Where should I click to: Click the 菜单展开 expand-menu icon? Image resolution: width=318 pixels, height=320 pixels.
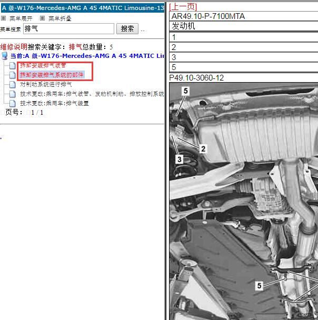coord(3,18)
